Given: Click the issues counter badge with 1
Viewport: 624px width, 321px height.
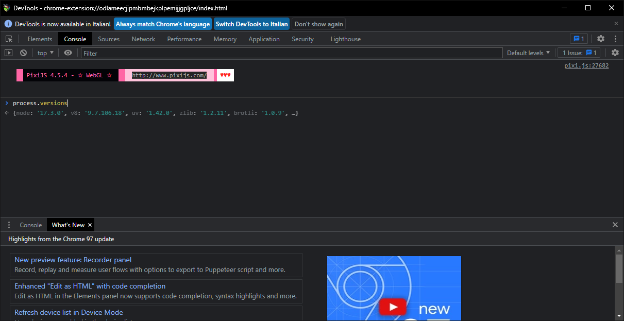Looking at the screenshot, I should (x=579, y=39).
